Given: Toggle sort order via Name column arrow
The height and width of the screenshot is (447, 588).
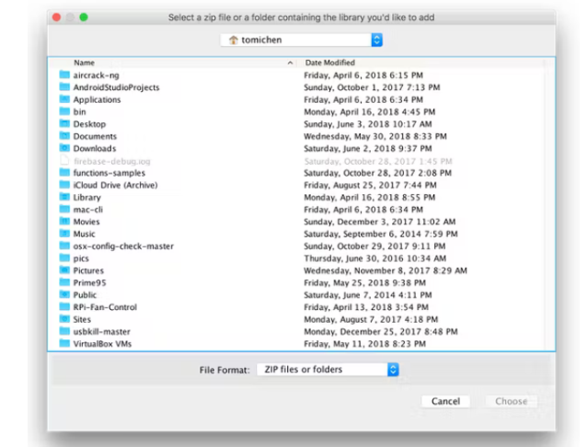Looking at the screenshot, I should (x=290, y=63).
